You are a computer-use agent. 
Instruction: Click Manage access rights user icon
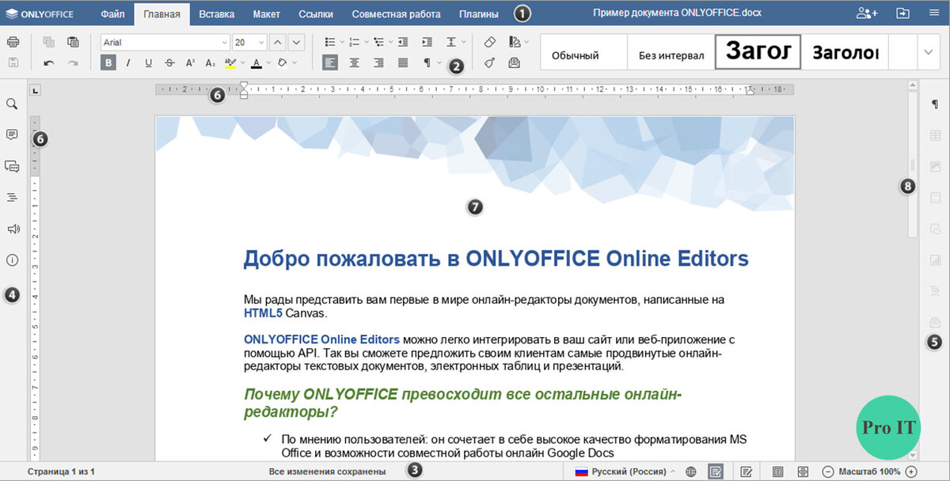[x=867, y=13]
